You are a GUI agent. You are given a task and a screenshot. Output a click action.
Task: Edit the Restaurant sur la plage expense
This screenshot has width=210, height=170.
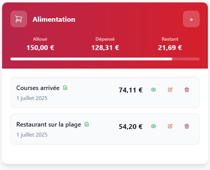pos(170,126)
